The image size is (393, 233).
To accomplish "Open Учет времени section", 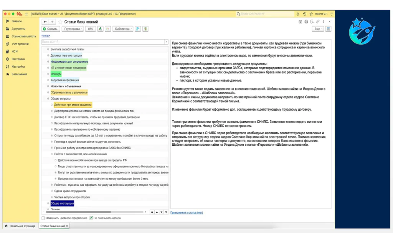I will click(x=20, y=44).
